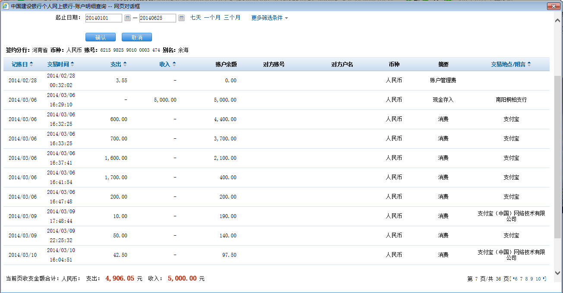Click the start date field 20140101

point(104,18)
